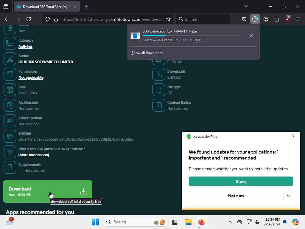The width and height of the screenshot is (305, 229).
Task: List all tabs dropdown chevron
Action: coord(246,7)
